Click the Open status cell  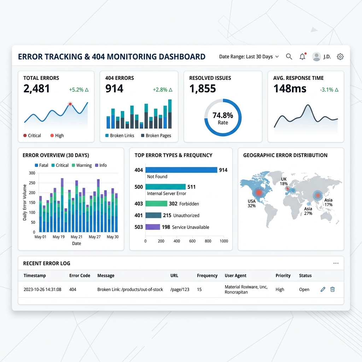point(304,289)
